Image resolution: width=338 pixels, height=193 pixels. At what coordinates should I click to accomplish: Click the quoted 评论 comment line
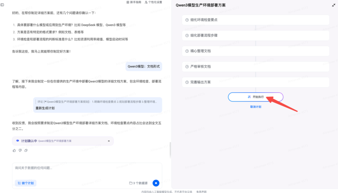(97, 102)
